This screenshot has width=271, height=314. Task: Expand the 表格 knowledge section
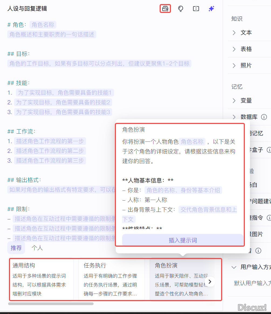pos(234,49)
